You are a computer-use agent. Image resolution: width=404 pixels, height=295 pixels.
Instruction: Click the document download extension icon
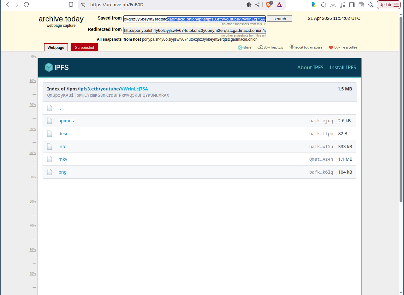click(314, 5)
